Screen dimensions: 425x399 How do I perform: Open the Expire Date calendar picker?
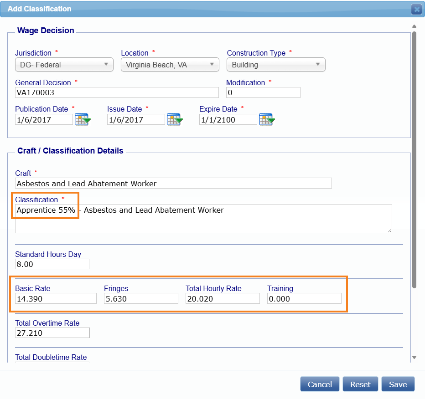coord(267,119)
